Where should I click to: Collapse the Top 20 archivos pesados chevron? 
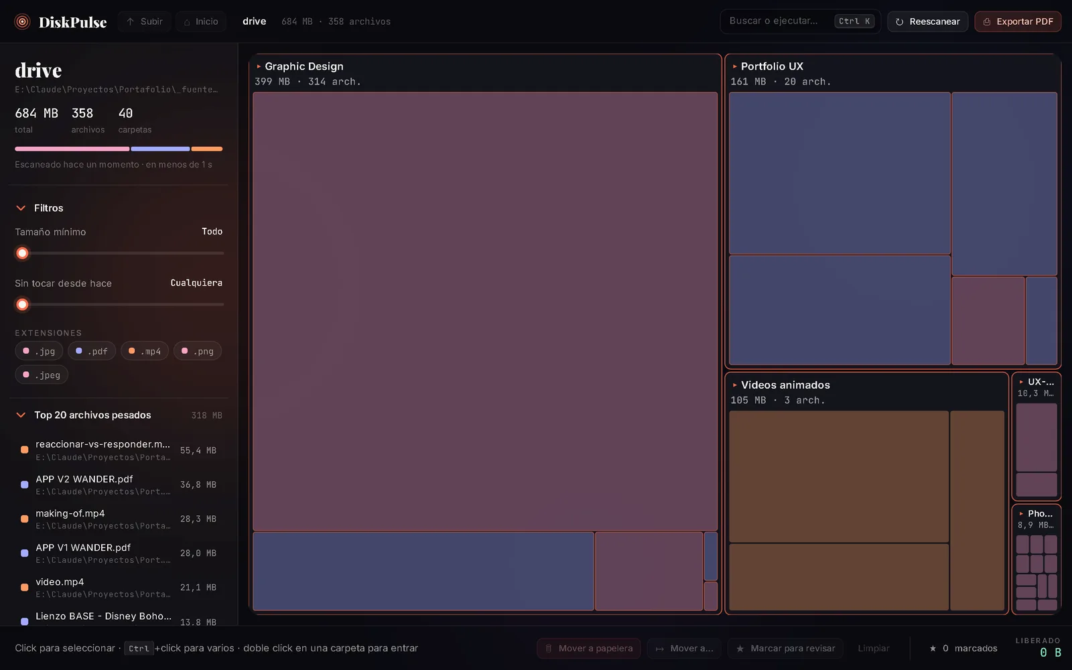(x=21, y=415)
